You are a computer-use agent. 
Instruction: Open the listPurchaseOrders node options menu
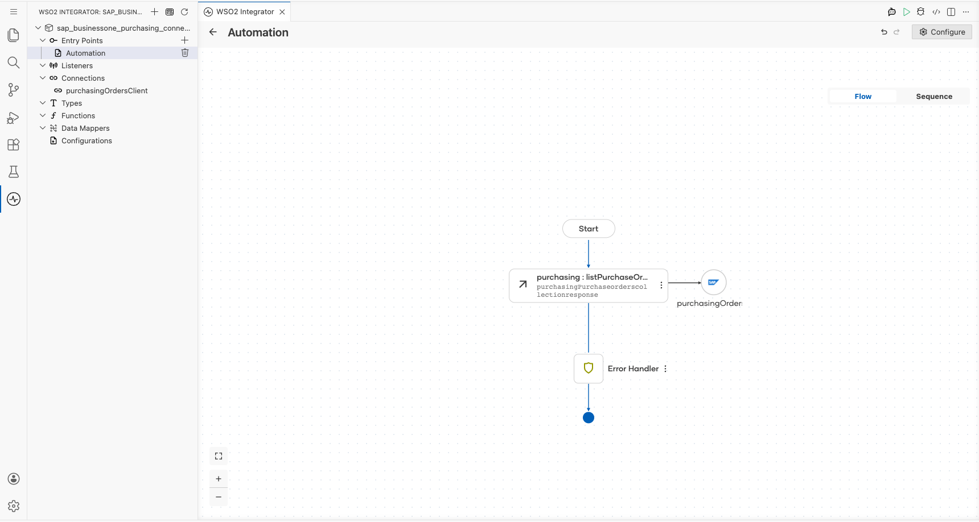[661, 285]
